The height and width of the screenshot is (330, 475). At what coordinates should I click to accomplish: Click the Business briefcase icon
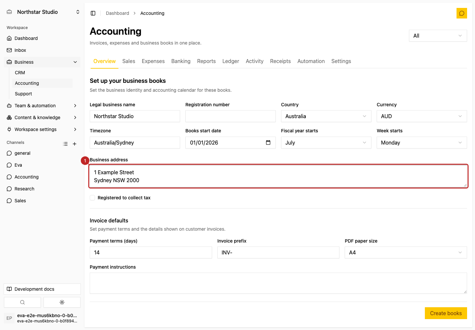[x=9, y=62]
